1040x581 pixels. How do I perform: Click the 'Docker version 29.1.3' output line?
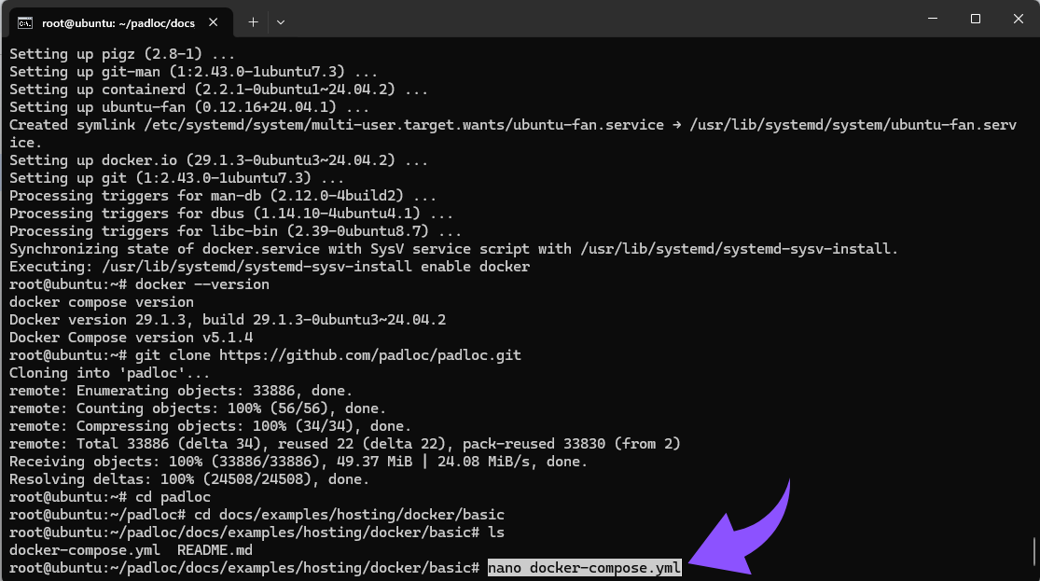(228, 320)
